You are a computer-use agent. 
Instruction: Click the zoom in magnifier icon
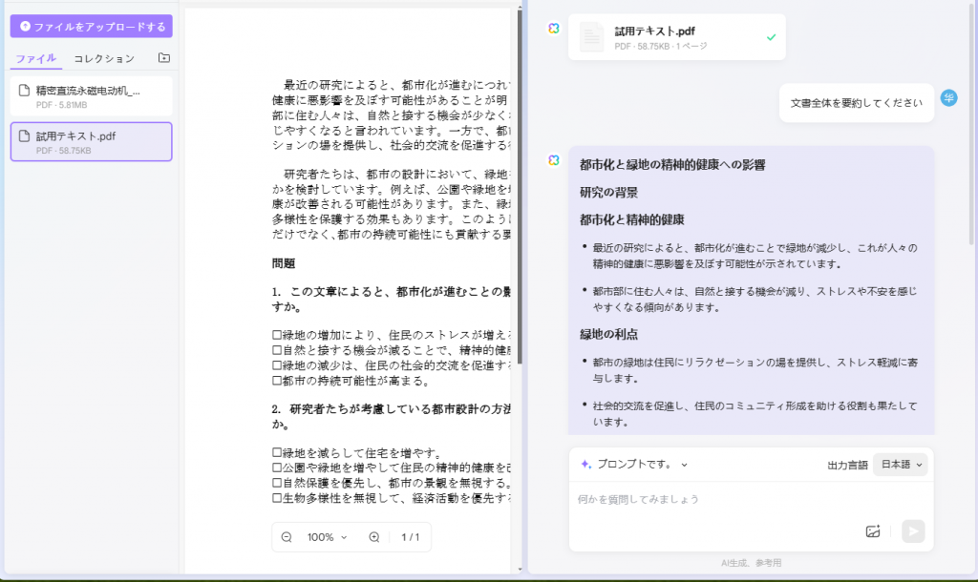coord(374,537)
